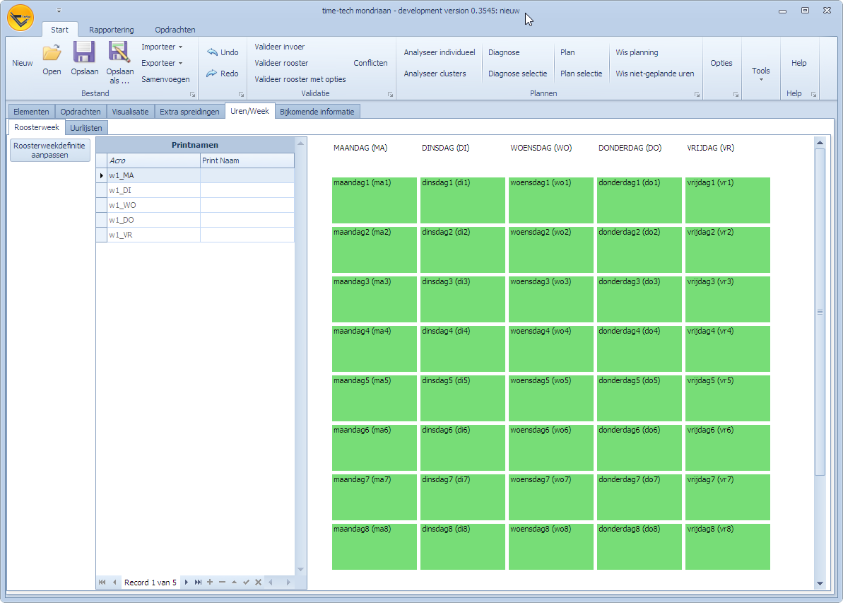The height and width of the screenshot is (603, 843).
Task: Click the Nieuw button
Action: 22,63
